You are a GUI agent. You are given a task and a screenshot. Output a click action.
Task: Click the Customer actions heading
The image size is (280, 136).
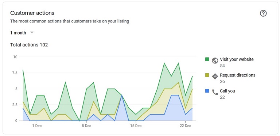tap(32, 13)
